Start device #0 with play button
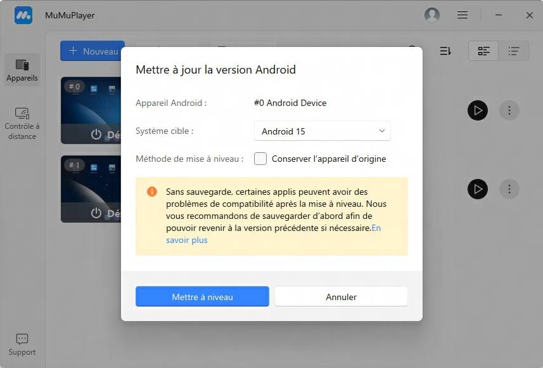This screenshot has width=543, height=368. (478, 110)
